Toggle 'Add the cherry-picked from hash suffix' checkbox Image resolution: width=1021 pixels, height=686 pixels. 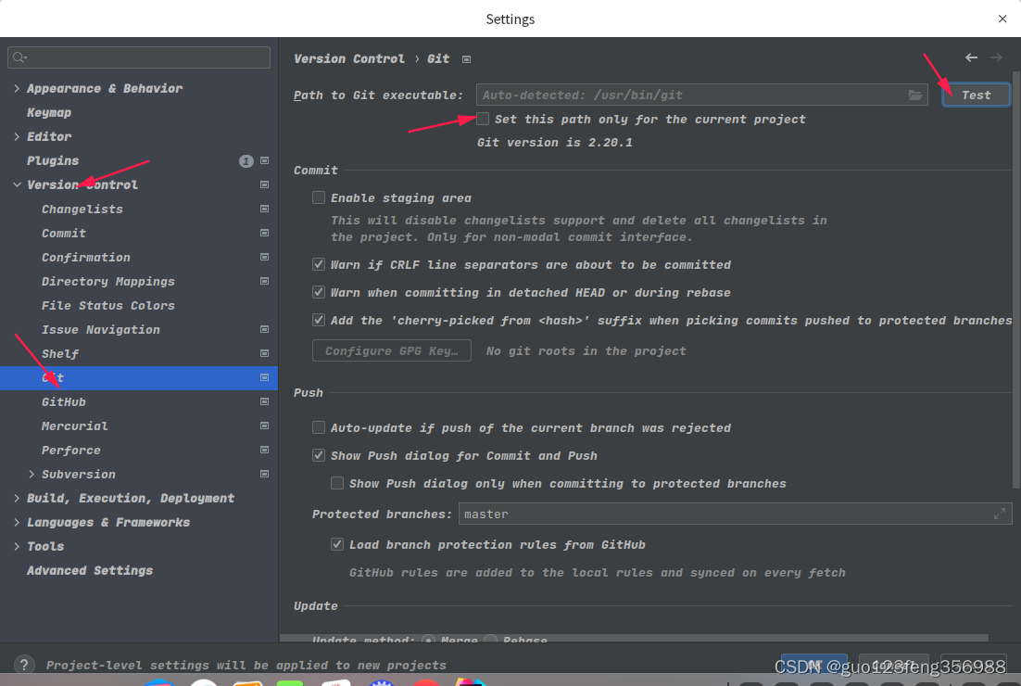pyautogui.click(x=319, y=320)
